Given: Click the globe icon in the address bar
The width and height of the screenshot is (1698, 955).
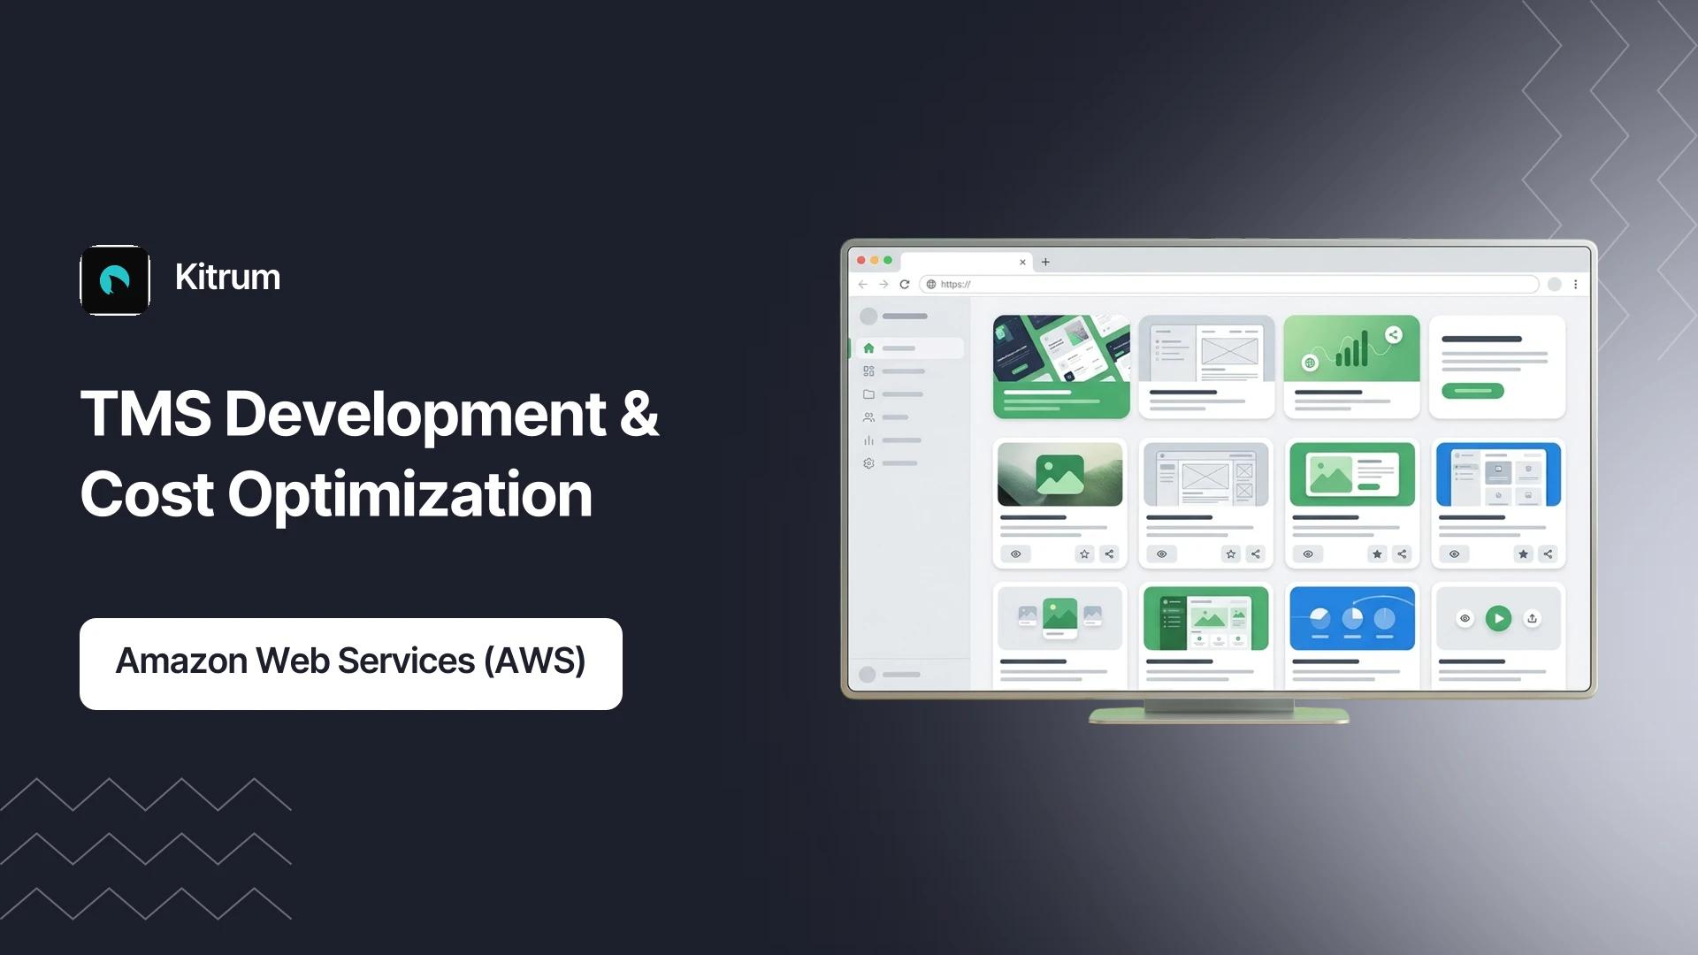Looking at the screenshot, I should [x=931, y=284].
